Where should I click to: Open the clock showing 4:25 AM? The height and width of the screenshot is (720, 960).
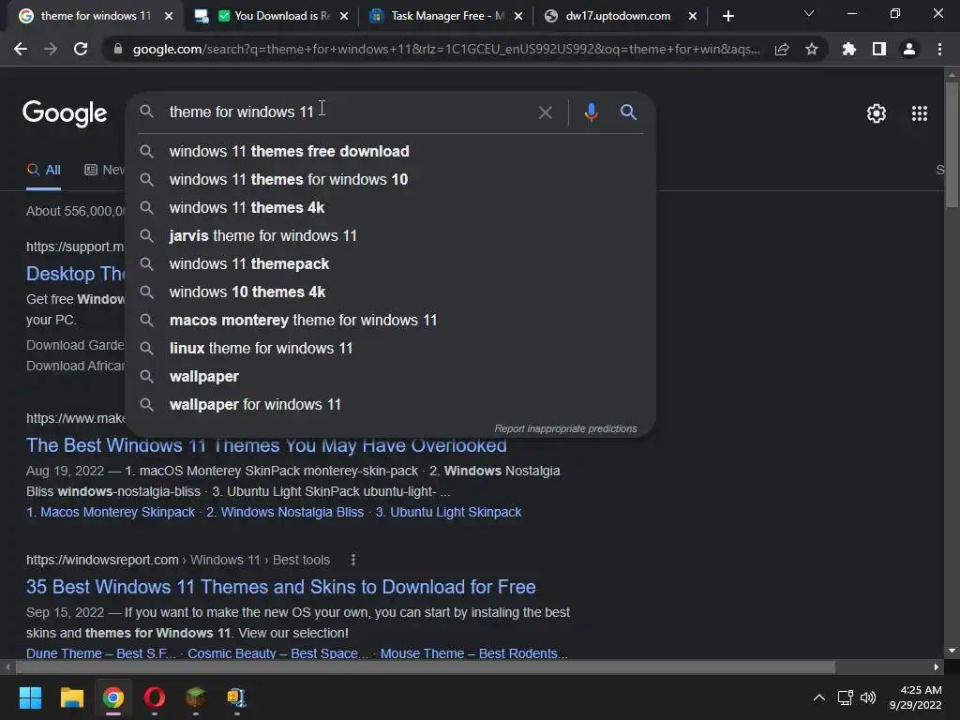pyautogui.click(x=915, y=697)
